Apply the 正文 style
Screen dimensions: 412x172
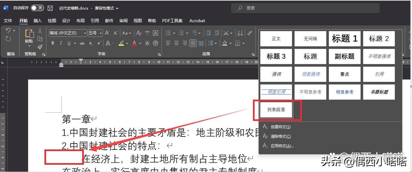pos(276,39)
